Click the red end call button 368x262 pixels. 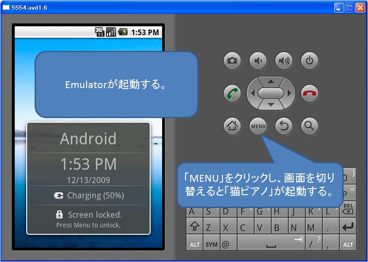point(310,94)
